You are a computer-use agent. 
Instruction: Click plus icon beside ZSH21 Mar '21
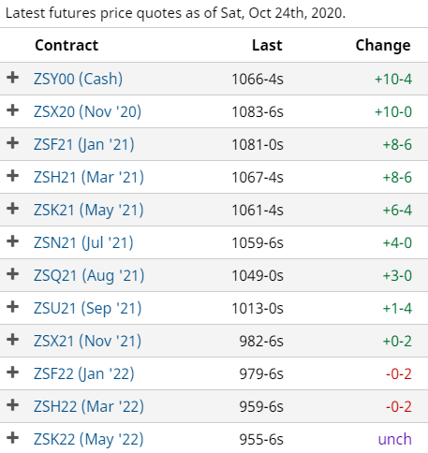(x=12, y=176)
